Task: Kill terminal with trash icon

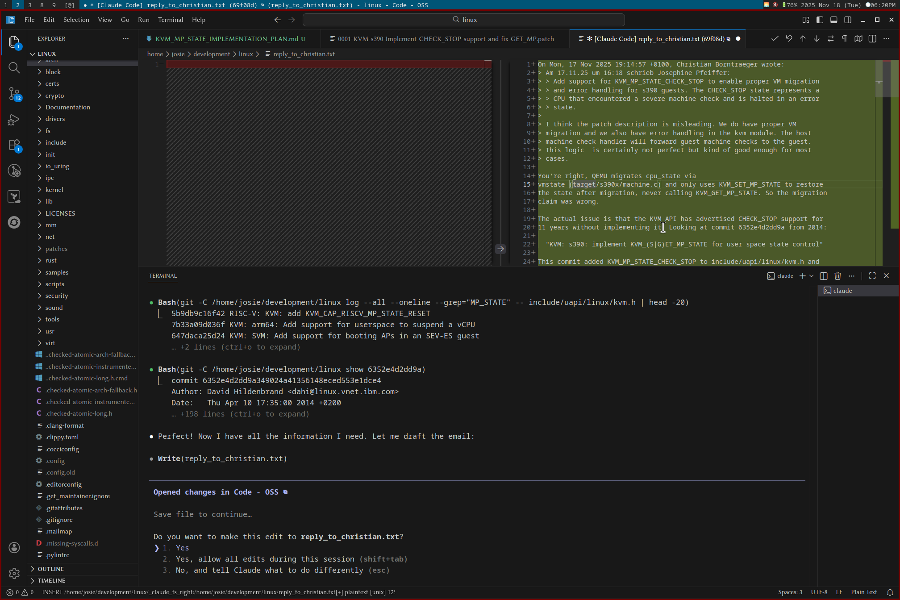Action: point(837,276)
